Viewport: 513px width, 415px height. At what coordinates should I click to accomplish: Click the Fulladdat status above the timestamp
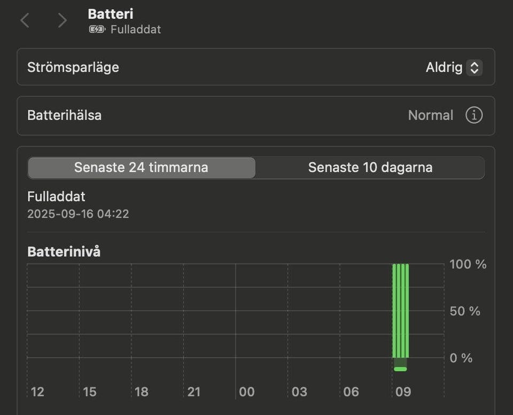click(56, 197)
